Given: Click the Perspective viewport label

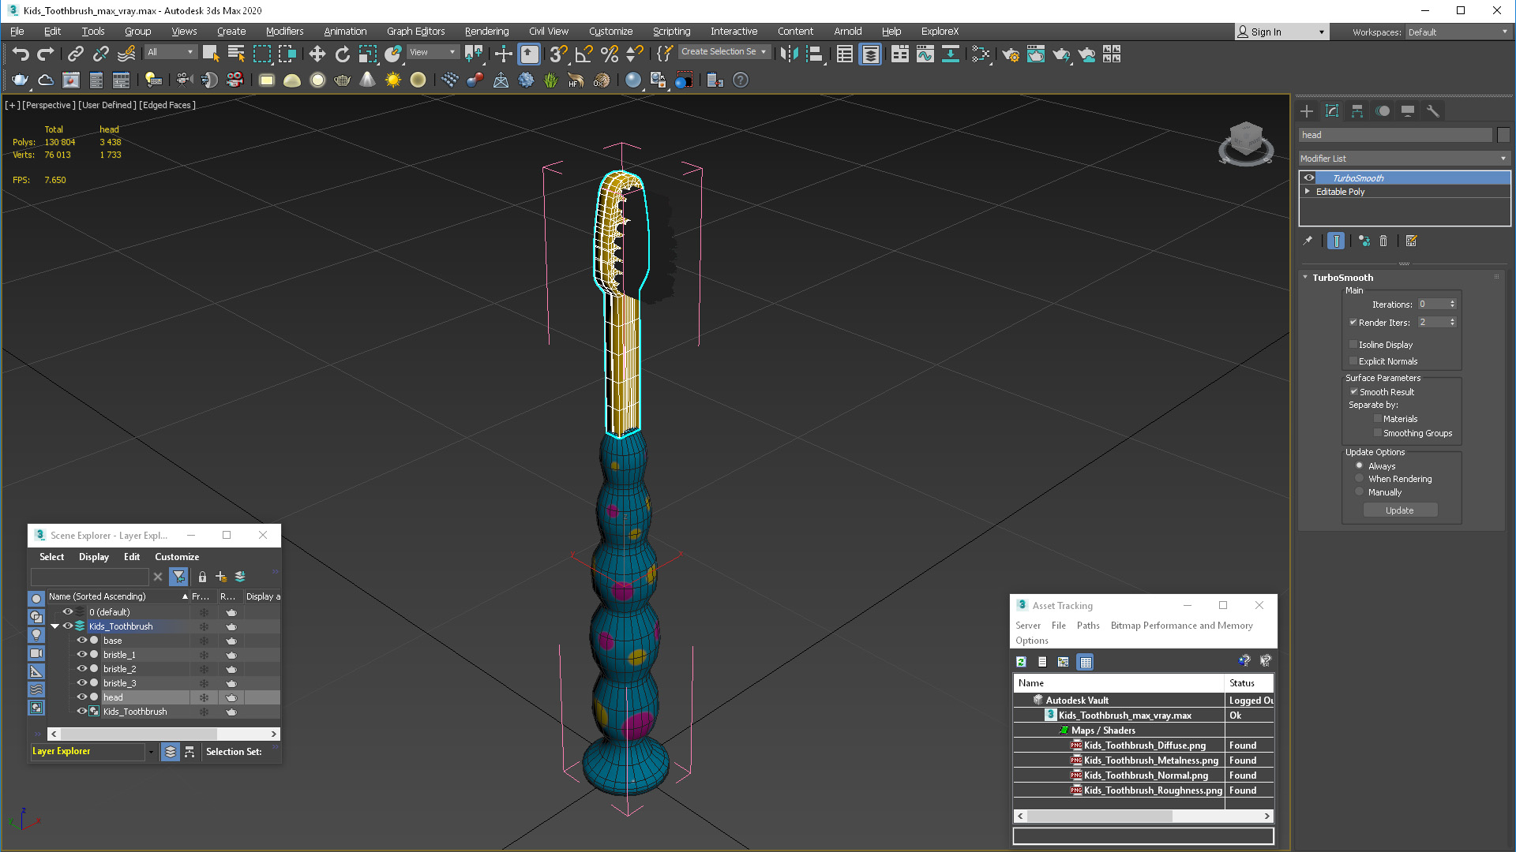Looking at the screenshot, I should [x=49, y=105].
